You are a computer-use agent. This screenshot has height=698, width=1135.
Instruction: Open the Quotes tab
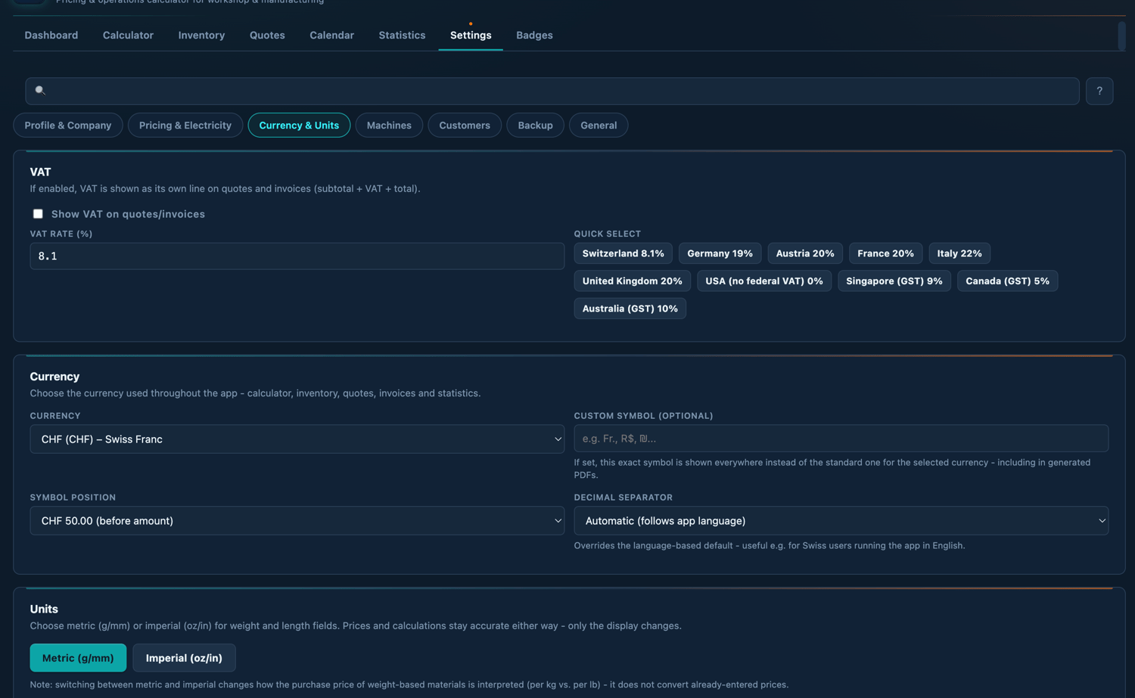(267, 36)
